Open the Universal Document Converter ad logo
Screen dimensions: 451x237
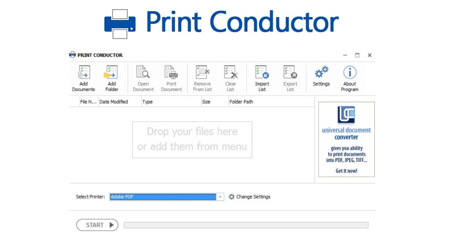click(x=346, y=115)
